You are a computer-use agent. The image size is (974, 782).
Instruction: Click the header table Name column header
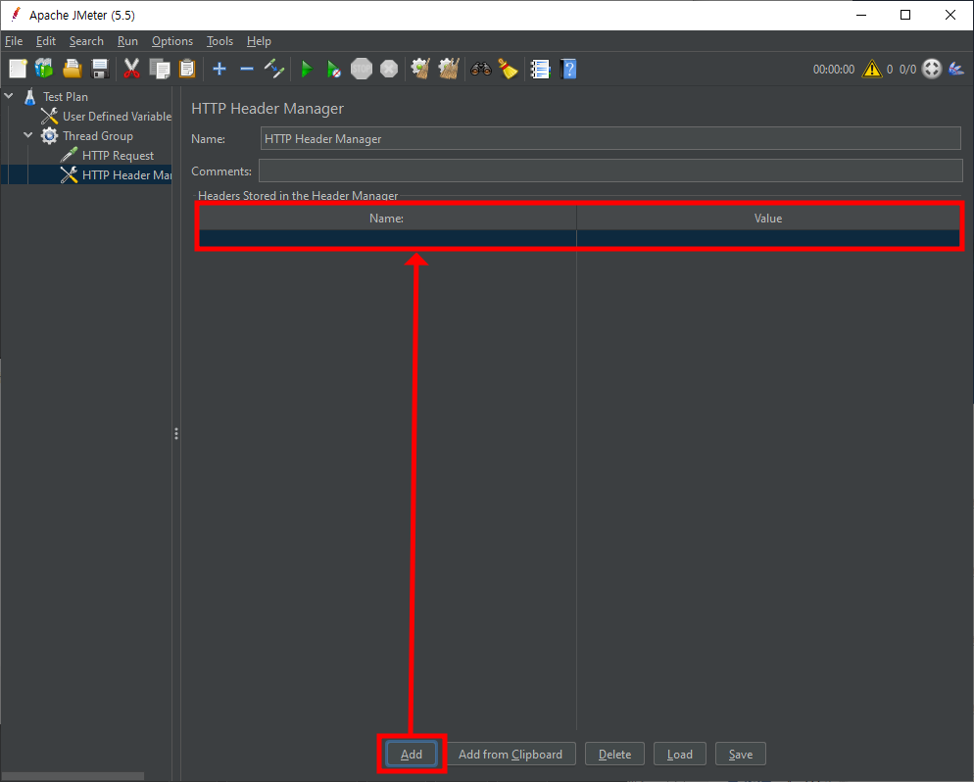point(387,218)
